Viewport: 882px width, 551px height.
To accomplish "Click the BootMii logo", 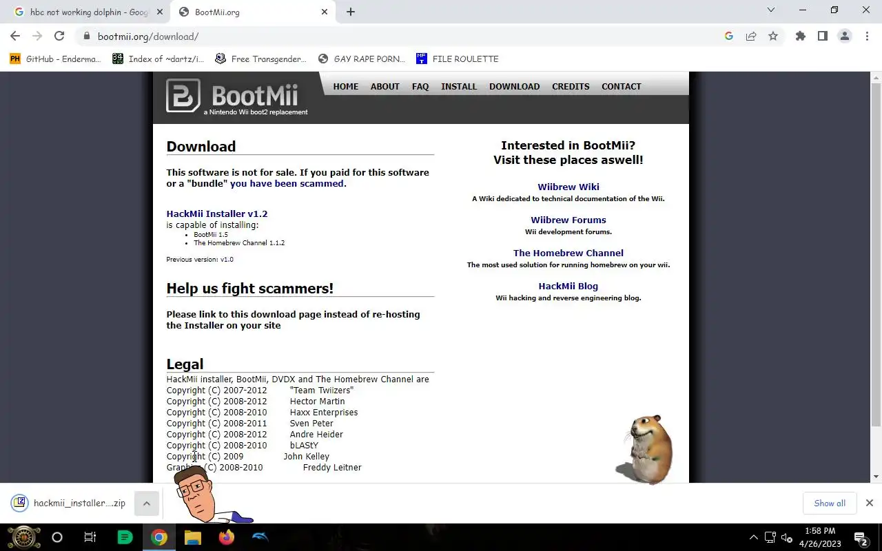I will pyautogui.click(x=237, y=96).
